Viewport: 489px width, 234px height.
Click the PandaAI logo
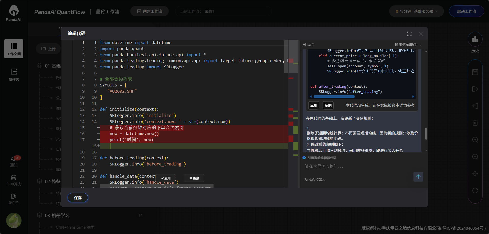coord(14,13)
